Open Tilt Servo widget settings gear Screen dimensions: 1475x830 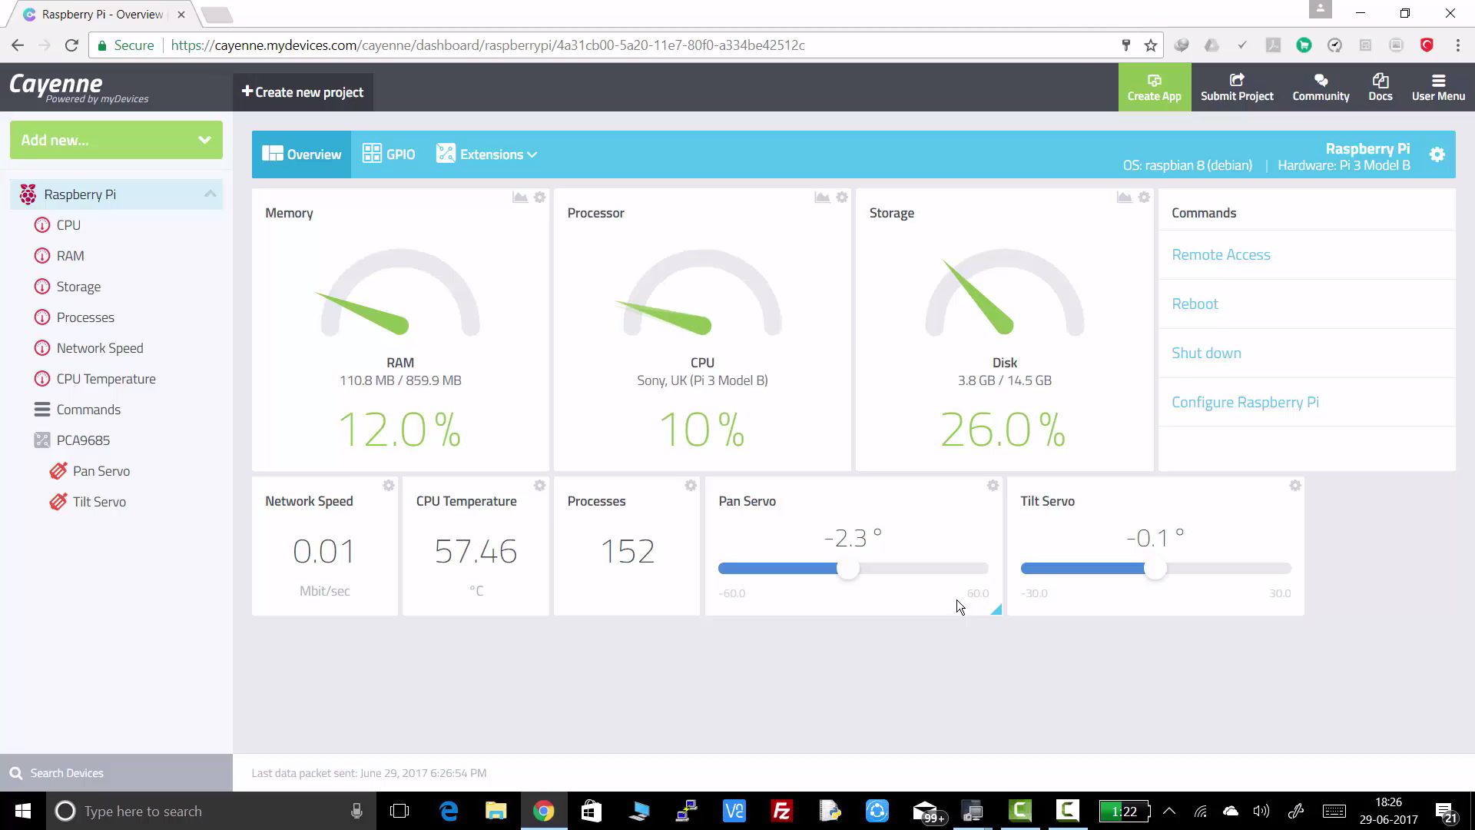[1294, 486]
